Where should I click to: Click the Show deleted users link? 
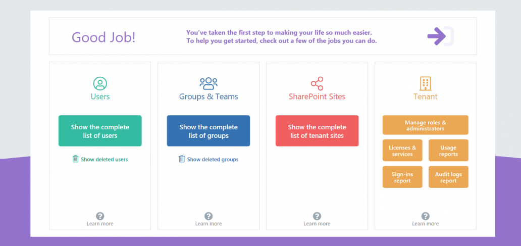click(105, 160)
